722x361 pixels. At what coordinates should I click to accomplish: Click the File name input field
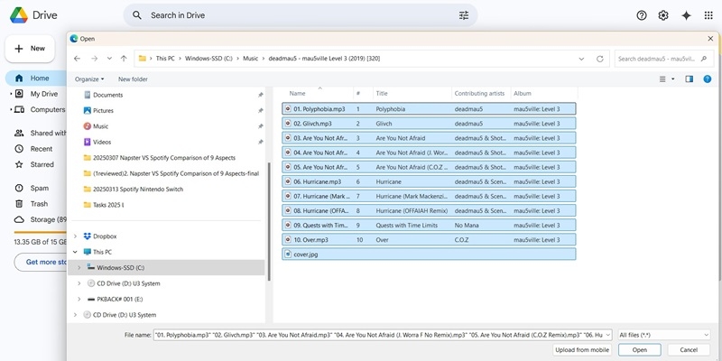pos(378,335)
